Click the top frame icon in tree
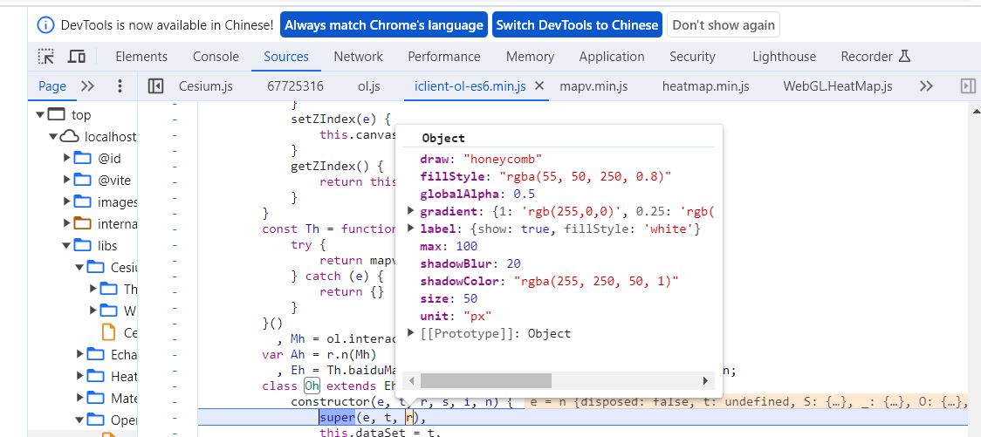The image size is (981, 437). [57, 115]
